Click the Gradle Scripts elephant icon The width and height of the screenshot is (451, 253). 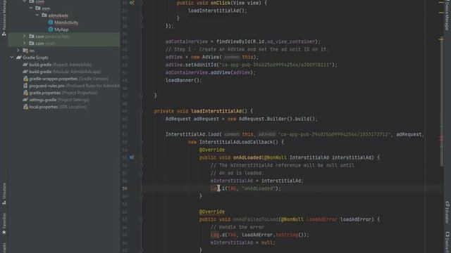click(x=19, y=58)
